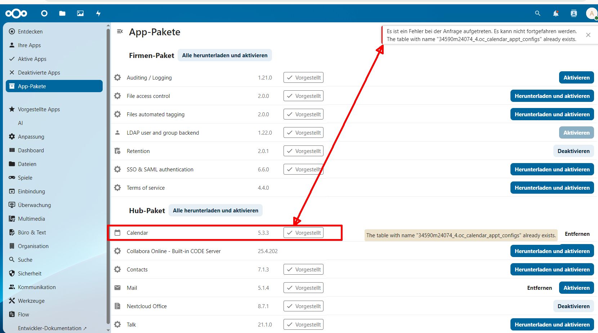Download and activate Collabora Online server
Viewport: 598px width, 333px height.
pos(552,251)
